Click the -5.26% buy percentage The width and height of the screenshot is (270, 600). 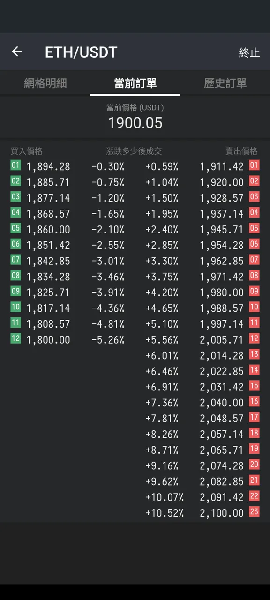coord(108,340)
